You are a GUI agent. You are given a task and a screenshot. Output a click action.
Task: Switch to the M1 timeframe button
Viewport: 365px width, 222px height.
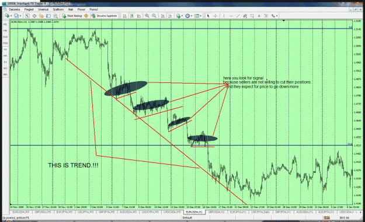5,25
